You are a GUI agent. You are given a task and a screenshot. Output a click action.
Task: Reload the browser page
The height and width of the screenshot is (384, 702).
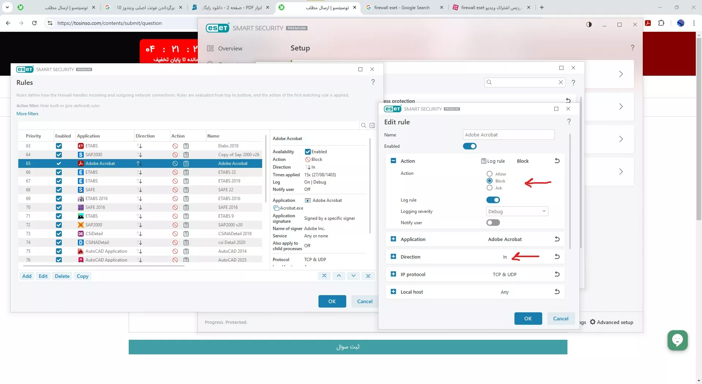point(34,23)
